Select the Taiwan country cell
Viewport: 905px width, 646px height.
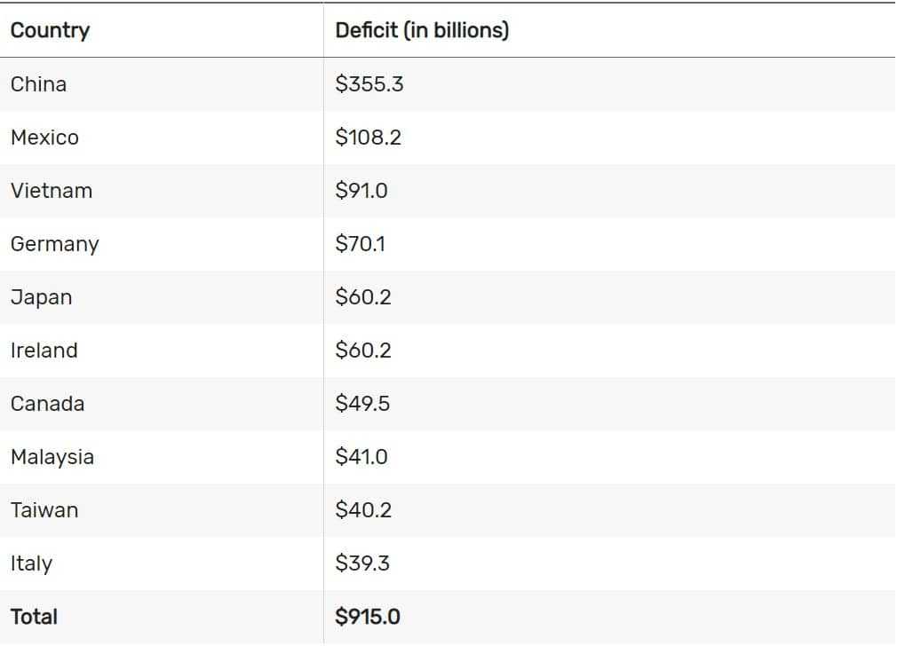point(44,510)
